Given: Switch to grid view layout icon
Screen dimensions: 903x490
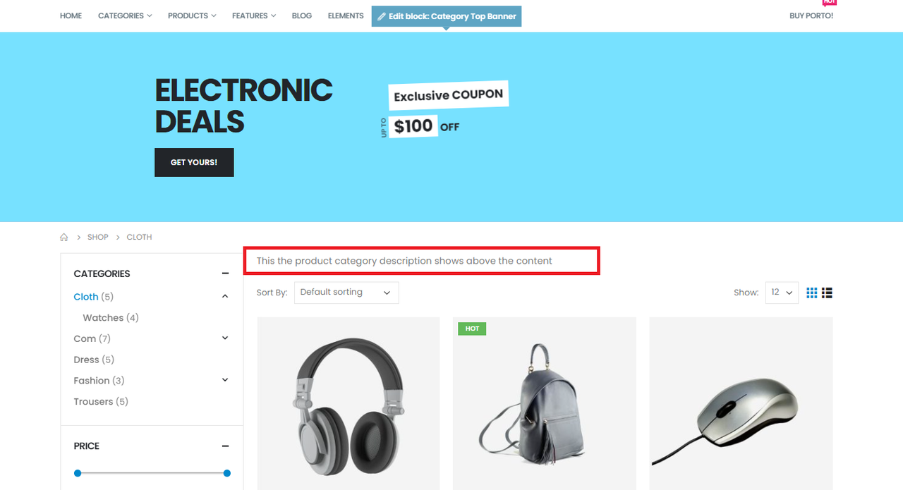Looking at the screenshot, I should point(812,293).
